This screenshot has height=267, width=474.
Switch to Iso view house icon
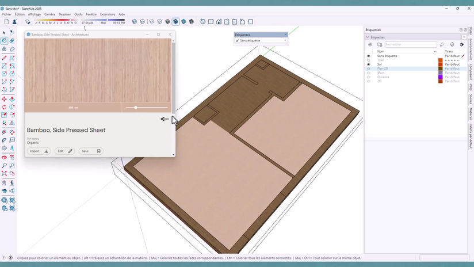203,22
